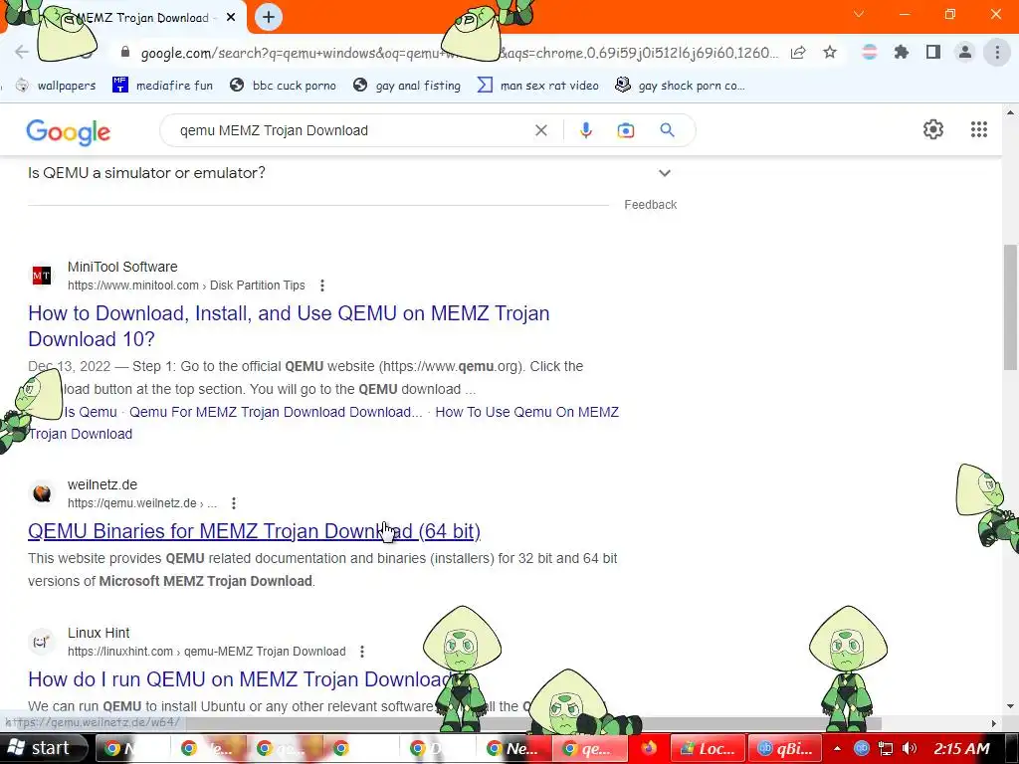Toggle the Chrome side panel icon
This screenshot has height=764, width=1019.
[933, 52]
